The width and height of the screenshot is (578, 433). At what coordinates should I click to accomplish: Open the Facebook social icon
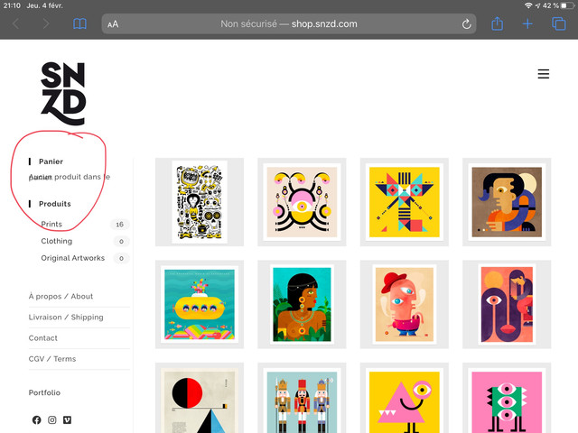(x=36, y=419)
